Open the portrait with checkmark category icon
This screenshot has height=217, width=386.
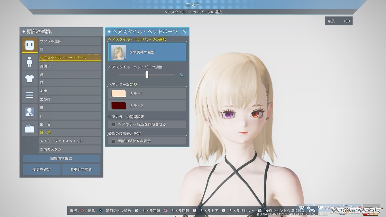(30, 112)
